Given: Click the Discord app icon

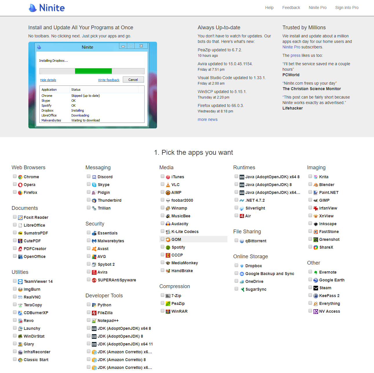Looking at the screenshot, I should (x=94, y=177).
